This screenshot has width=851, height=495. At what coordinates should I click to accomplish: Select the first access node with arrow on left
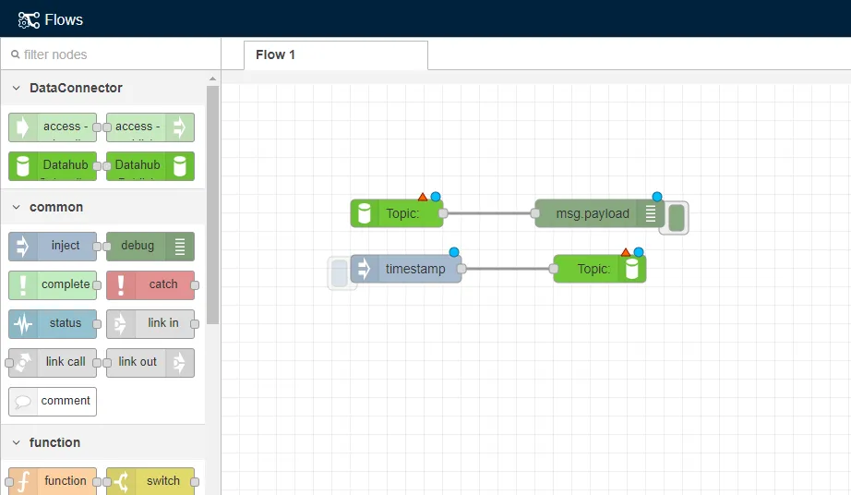tap(53, 127)
